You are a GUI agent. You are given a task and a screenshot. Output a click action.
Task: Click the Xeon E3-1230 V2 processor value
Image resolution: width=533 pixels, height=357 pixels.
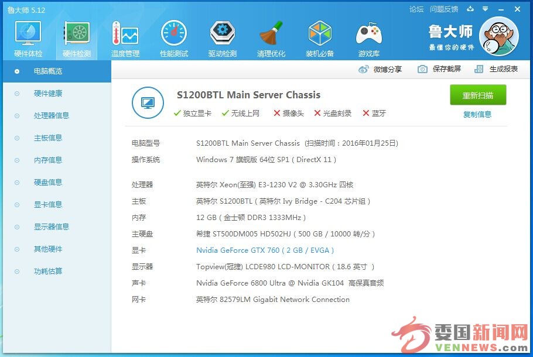275,185
